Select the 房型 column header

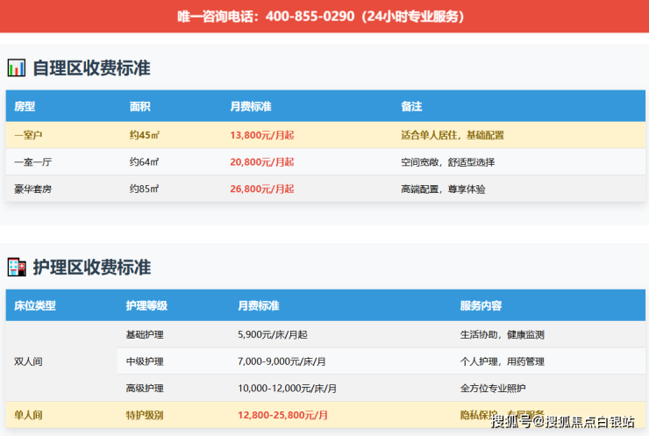click(25, 106)
